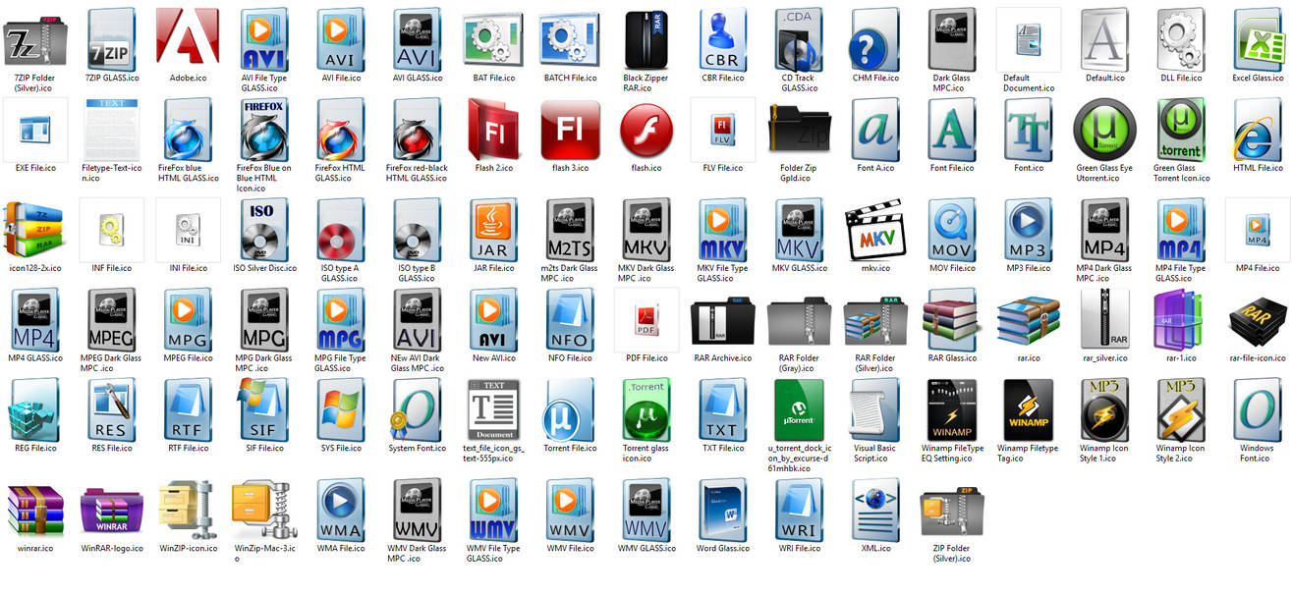The height and width of the screenshot is (596, 1292).
Task: Select the 7ZIP GLASS icon
Action: 111,37
